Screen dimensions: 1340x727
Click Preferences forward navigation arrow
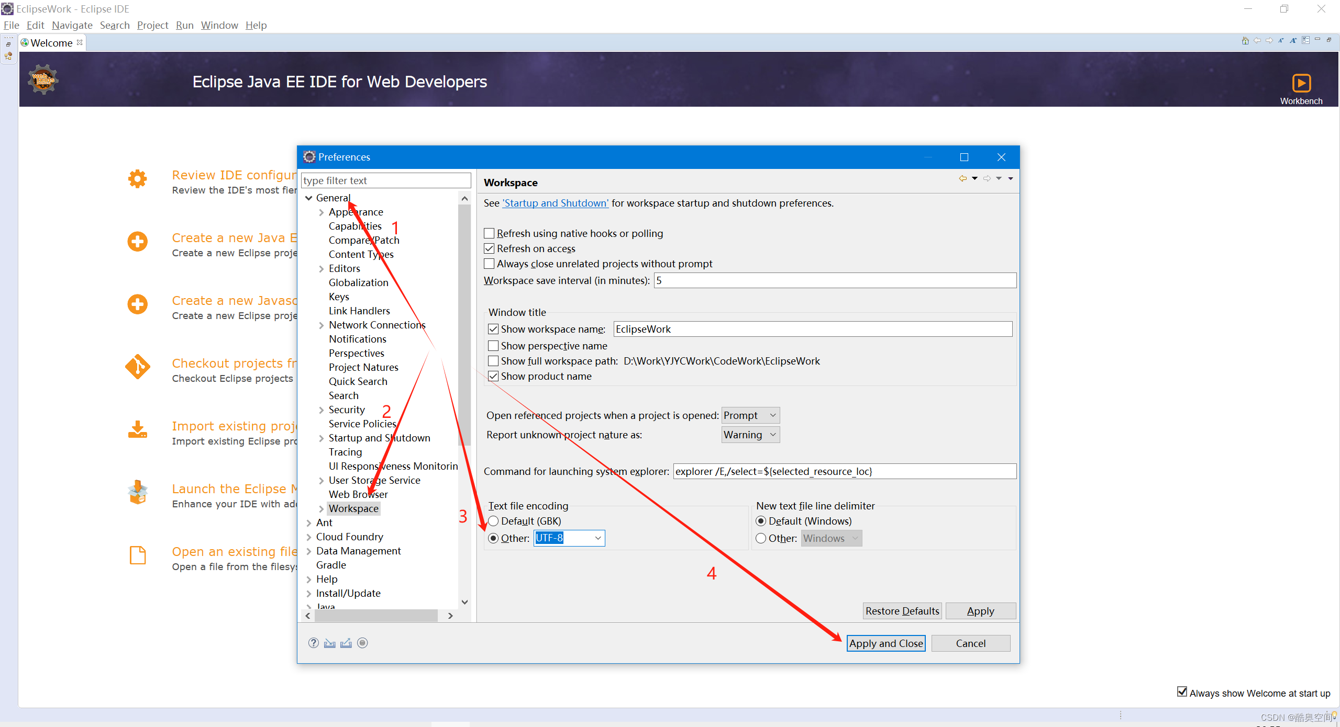click(987, 178)
